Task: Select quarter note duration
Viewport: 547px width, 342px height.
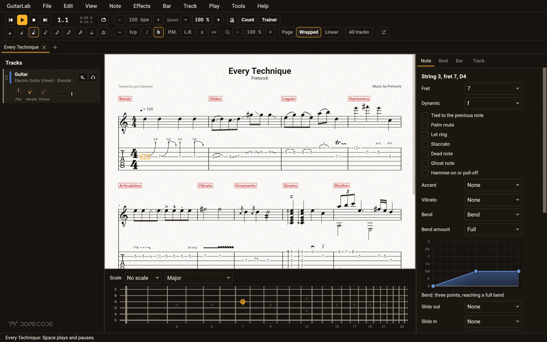Action: click(x=34, y=32)
